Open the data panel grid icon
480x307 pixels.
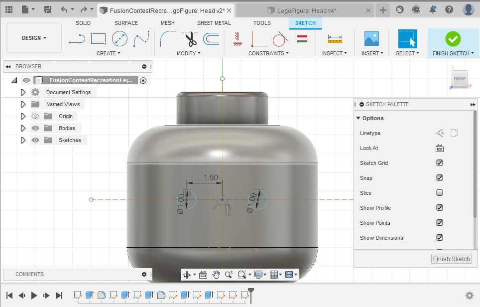pyautogui.click(x=9, y=10)
